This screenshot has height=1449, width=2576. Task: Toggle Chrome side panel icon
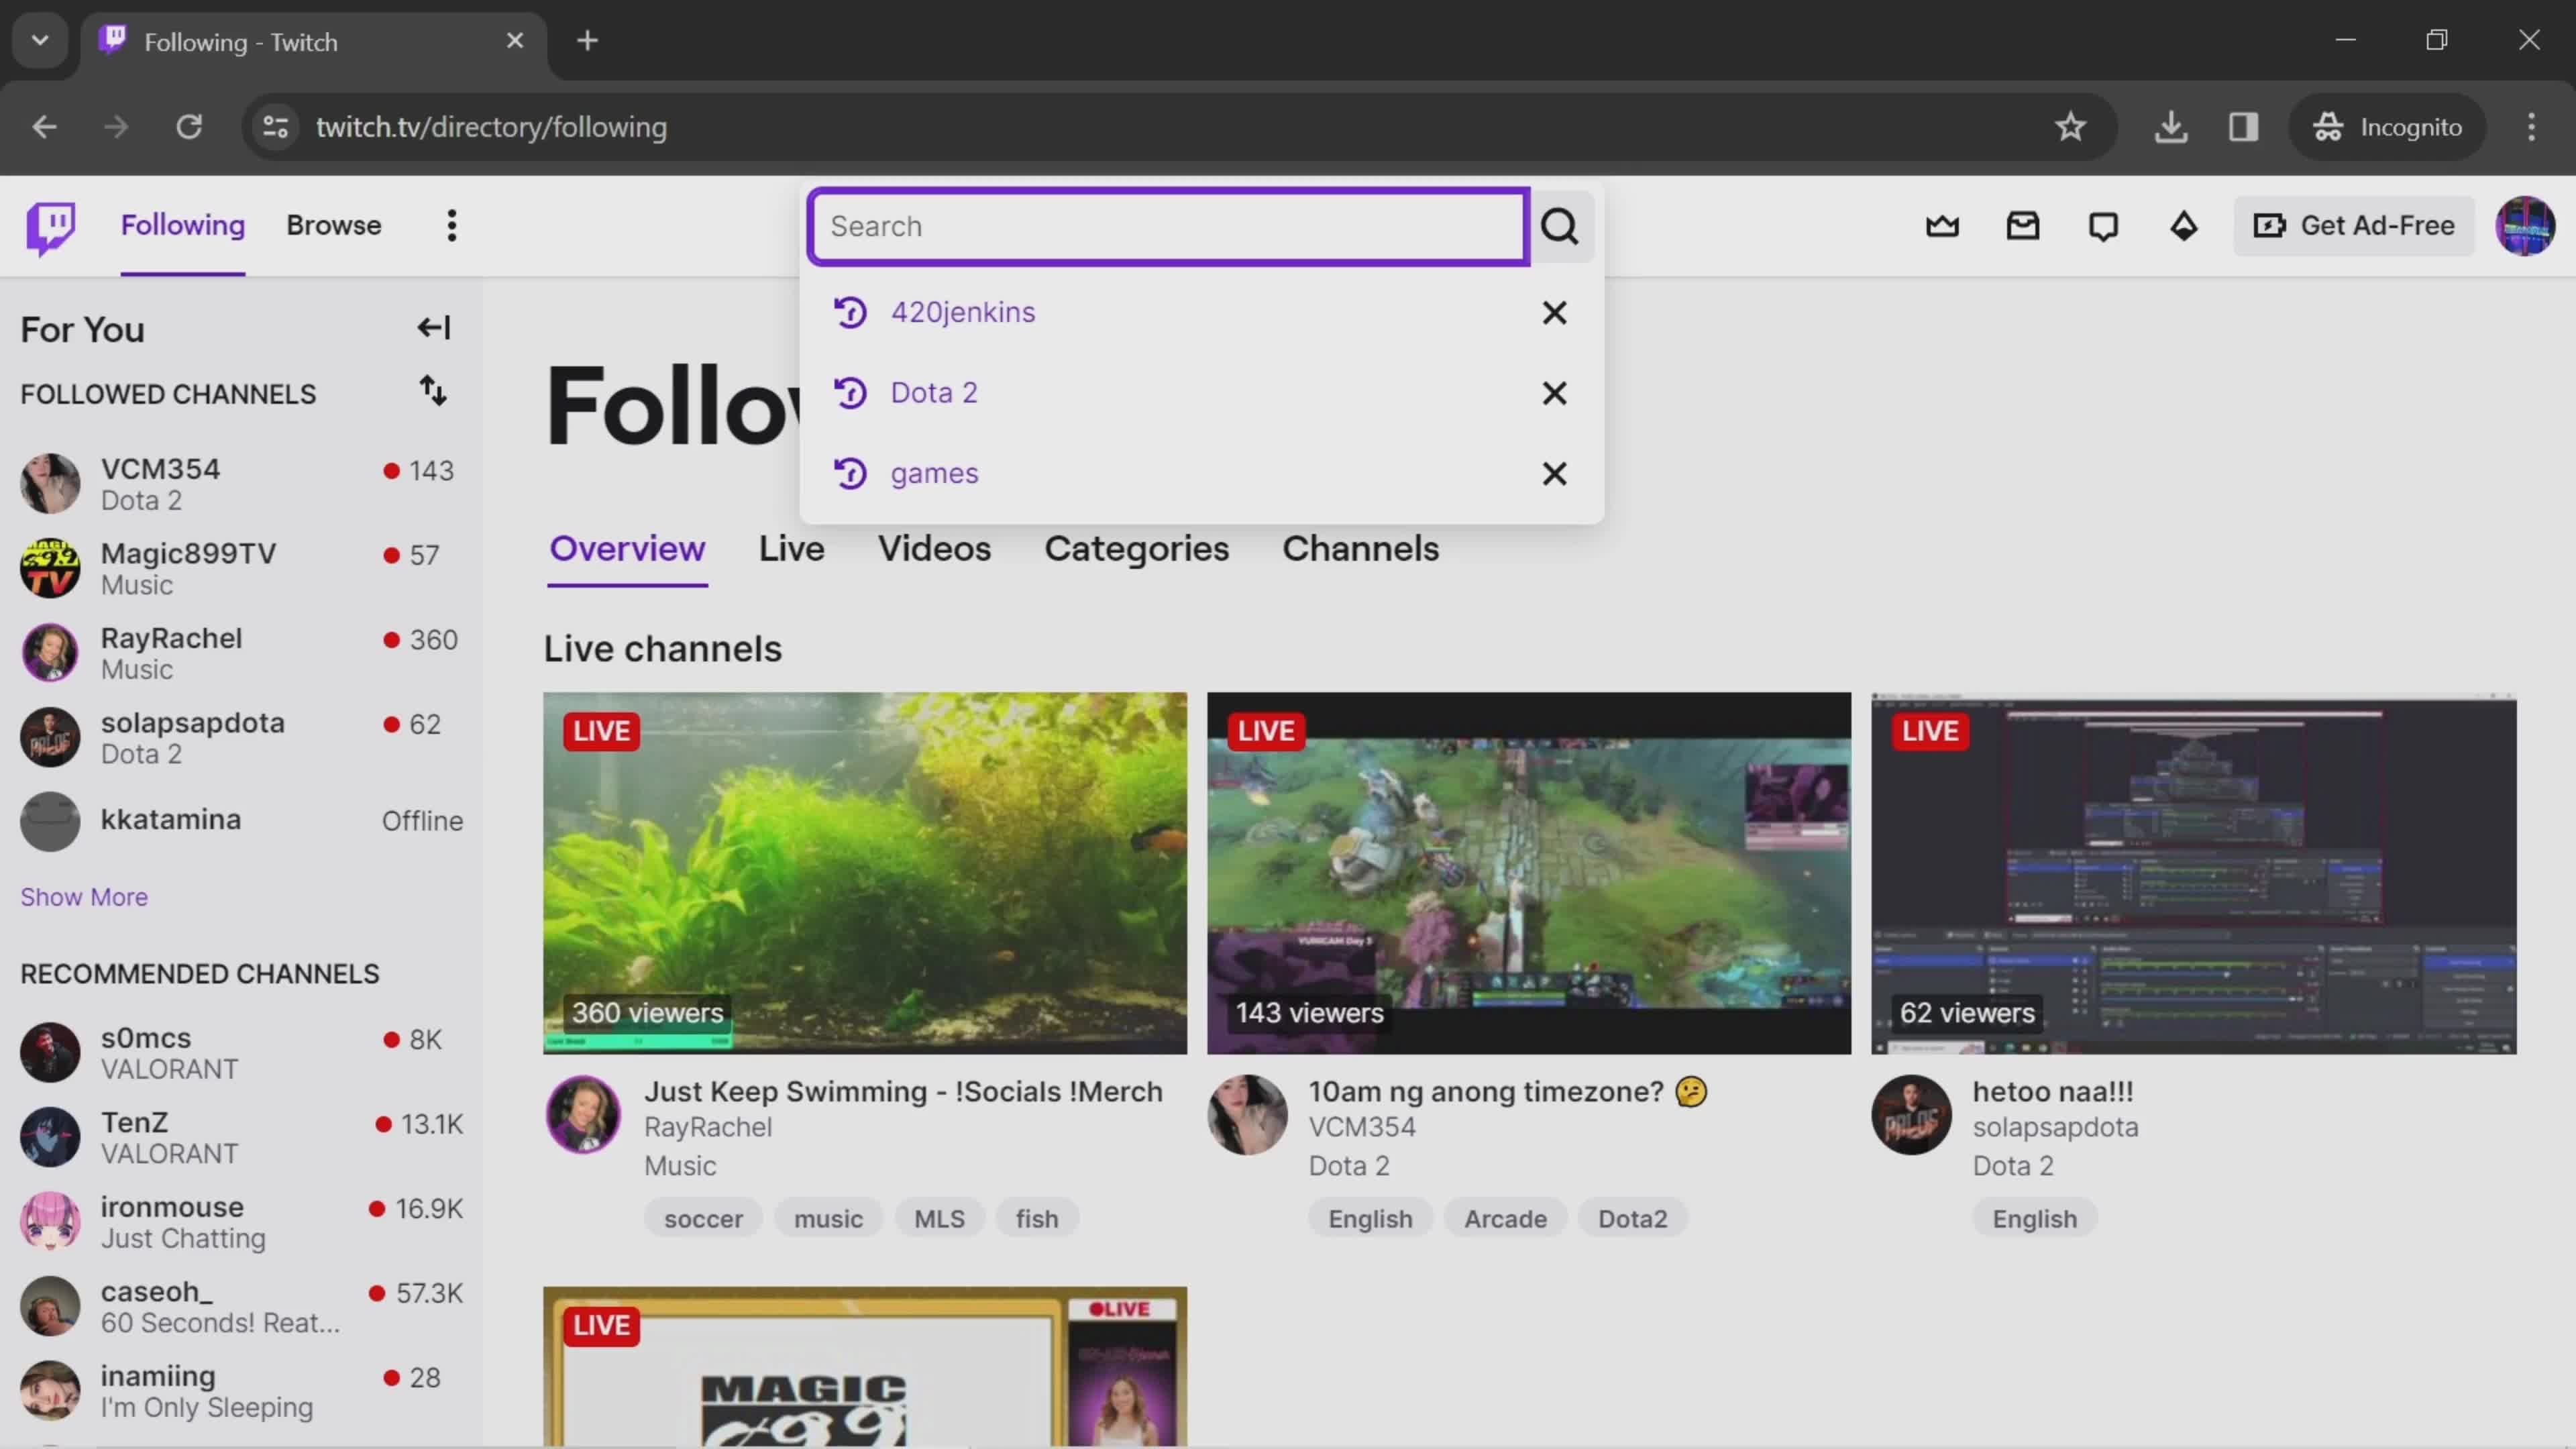click(2243, 127)
